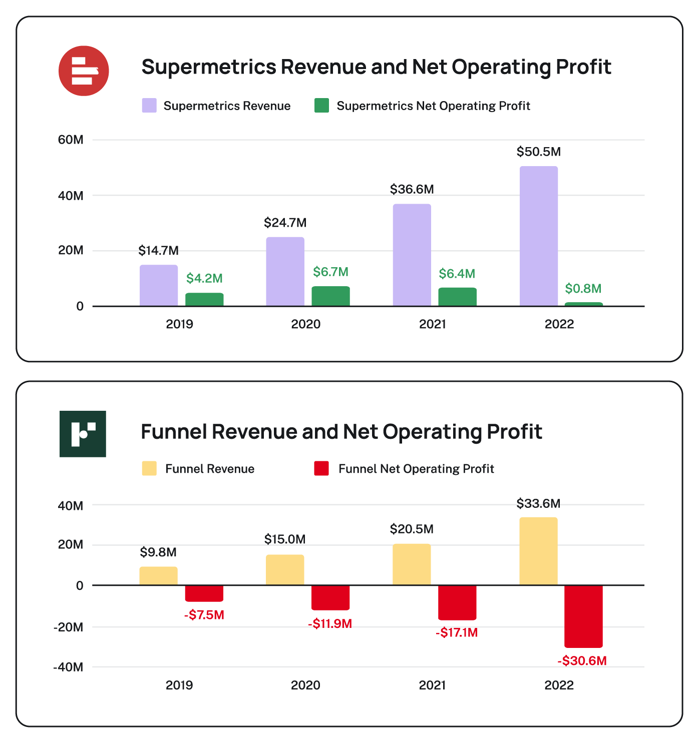699x743 pixels.
Task: Select the 2022 Supermetrics revenue bar
Action: (x=538, y=236)
